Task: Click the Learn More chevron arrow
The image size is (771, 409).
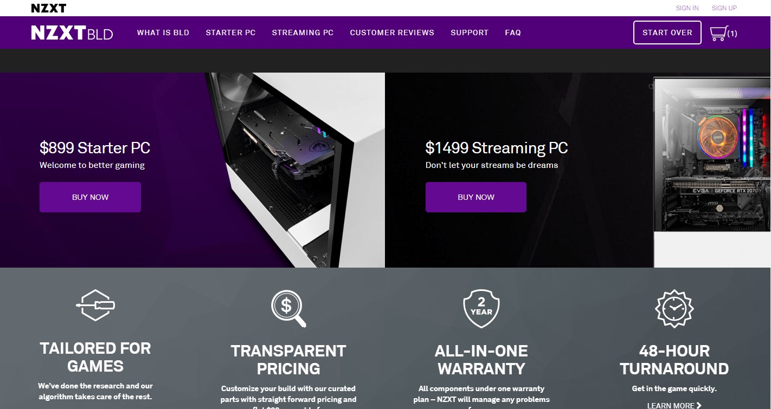Action: 699,405
